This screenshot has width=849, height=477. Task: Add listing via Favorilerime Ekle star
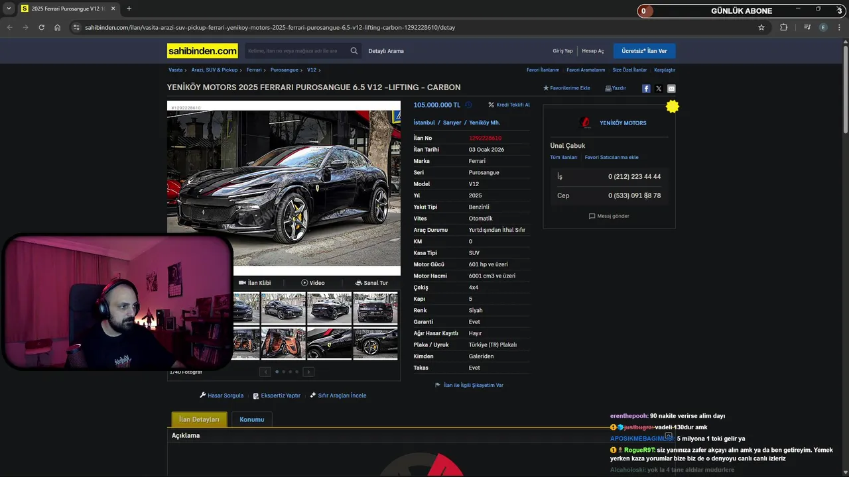[x=566, y=88]
